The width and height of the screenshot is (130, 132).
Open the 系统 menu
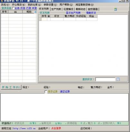coord(5,5)
